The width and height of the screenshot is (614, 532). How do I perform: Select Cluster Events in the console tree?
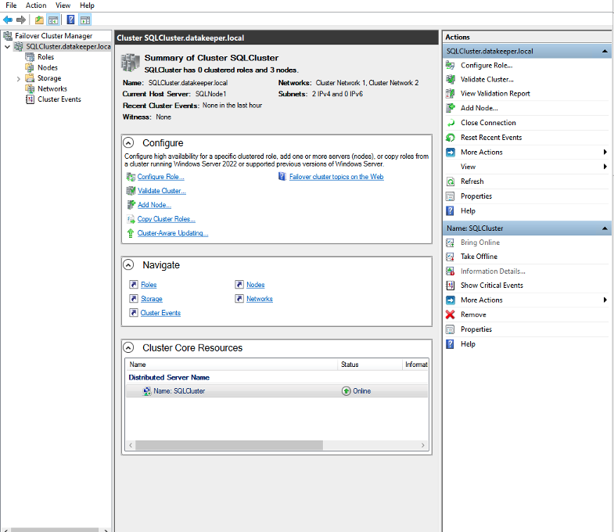[59, 99]
